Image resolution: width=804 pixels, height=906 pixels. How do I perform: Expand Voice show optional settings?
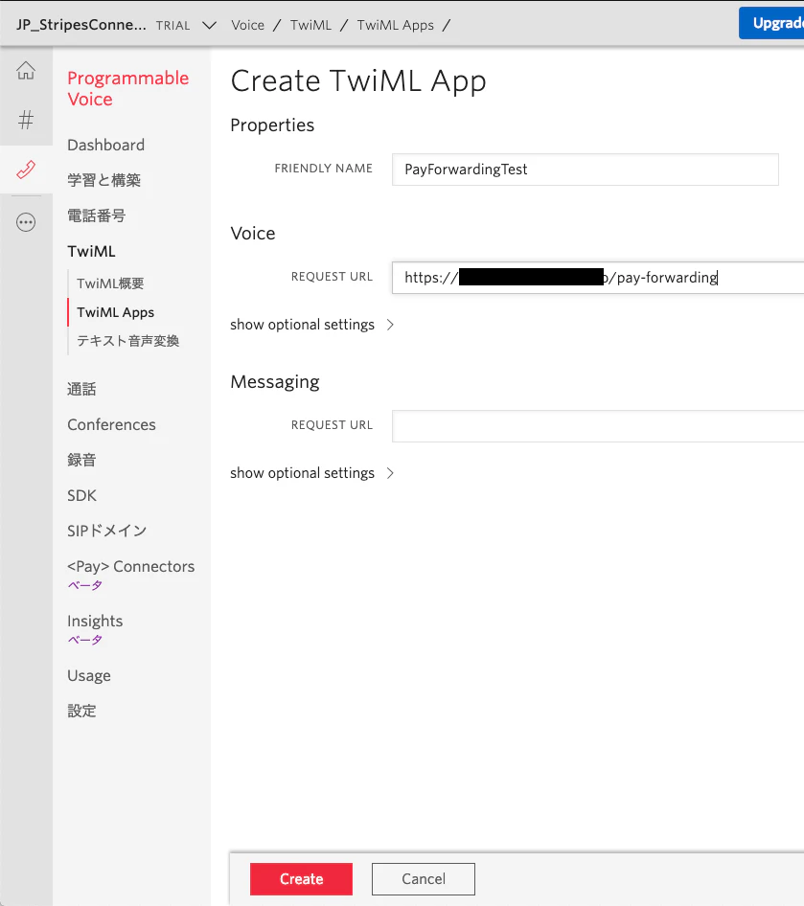click(312, 325)
